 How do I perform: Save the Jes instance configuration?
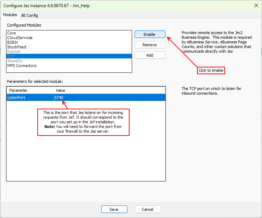point(114,209)
